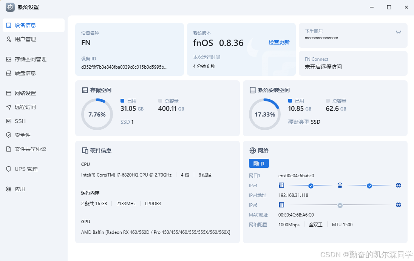Click the MAC address 00:E0:4C:6B:A6:C0

296,215
